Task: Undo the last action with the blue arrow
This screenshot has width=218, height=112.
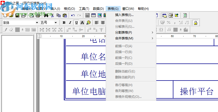Action: coord(73,15)
